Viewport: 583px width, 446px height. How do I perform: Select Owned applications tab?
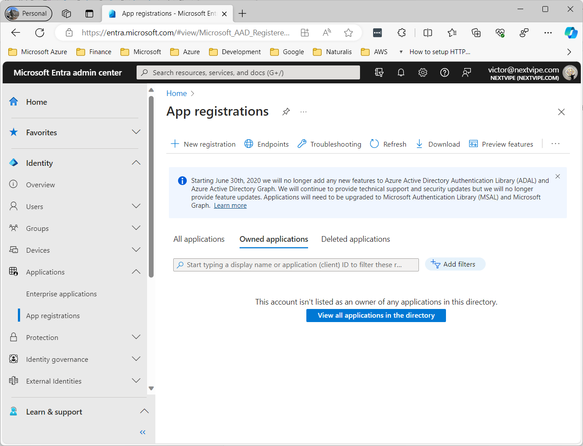click(x=274, y=239)
